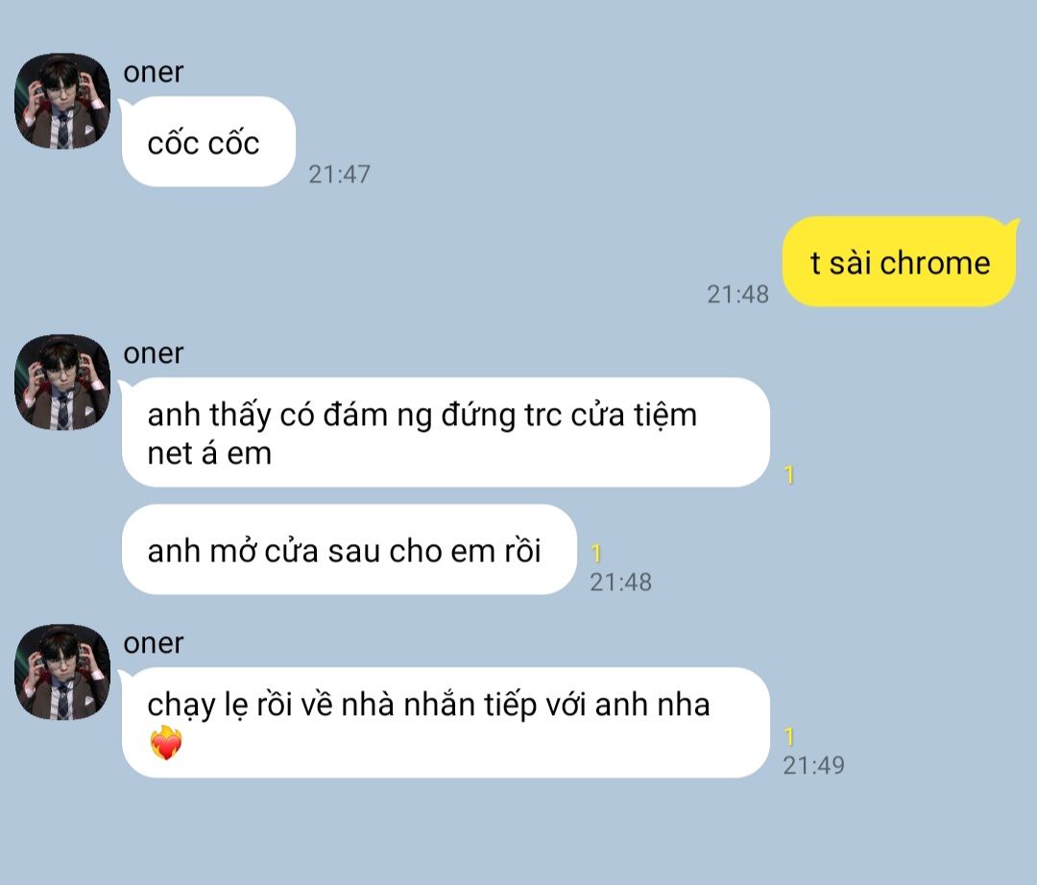
Task: Tap the unread count "1" beside "net á em" bubble
Action: click(x=789, y=474)
